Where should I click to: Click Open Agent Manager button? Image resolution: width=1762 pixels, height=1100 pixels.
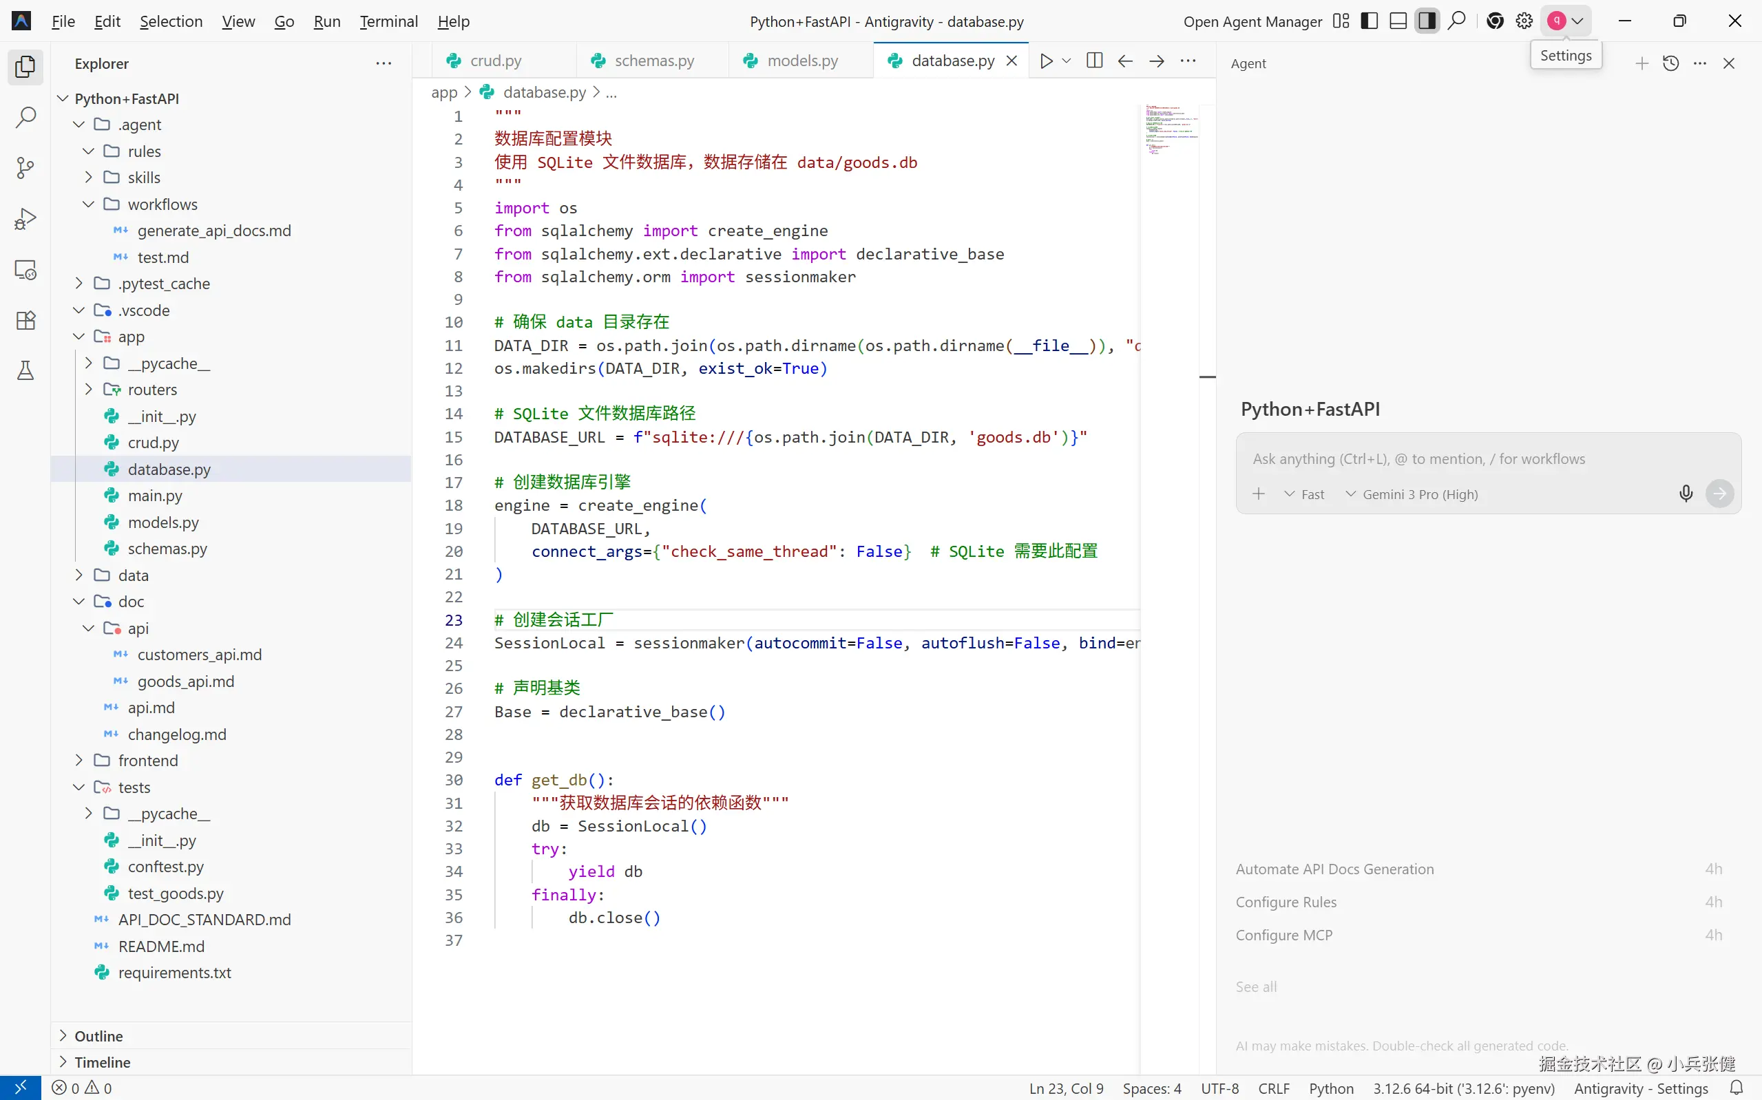(1252, 21)
